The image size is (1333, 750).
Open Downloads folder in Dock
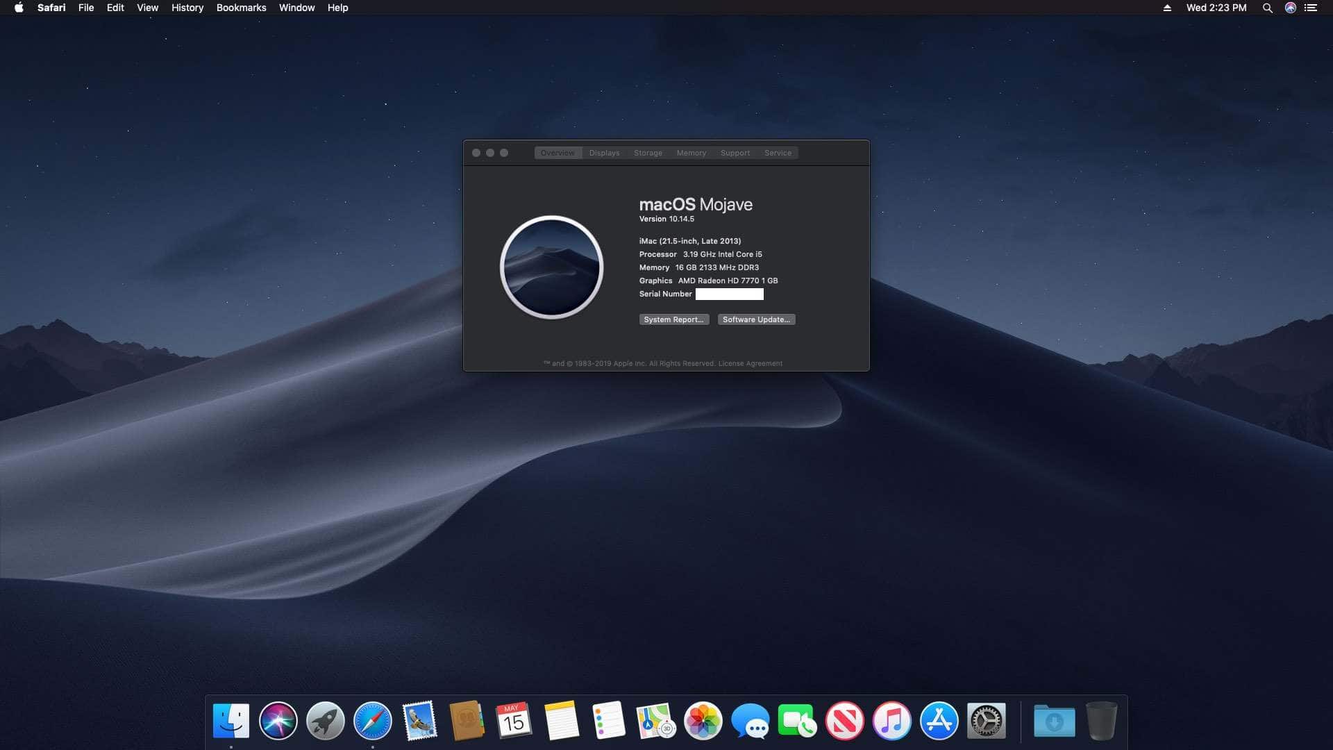click(1054, 721)
